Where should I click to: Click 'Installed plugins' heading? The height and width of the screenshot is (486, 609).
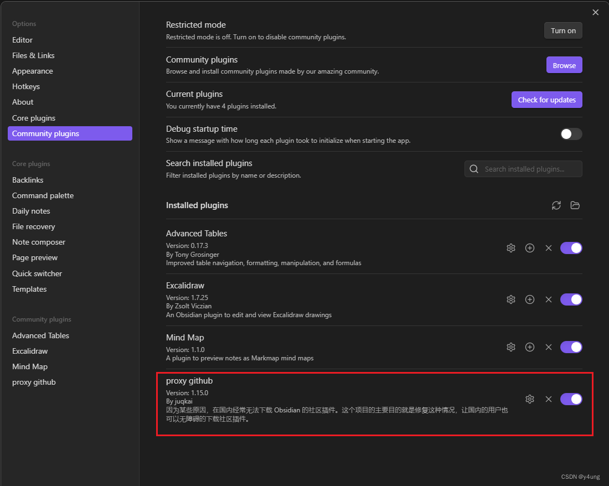tap(197, 205)
